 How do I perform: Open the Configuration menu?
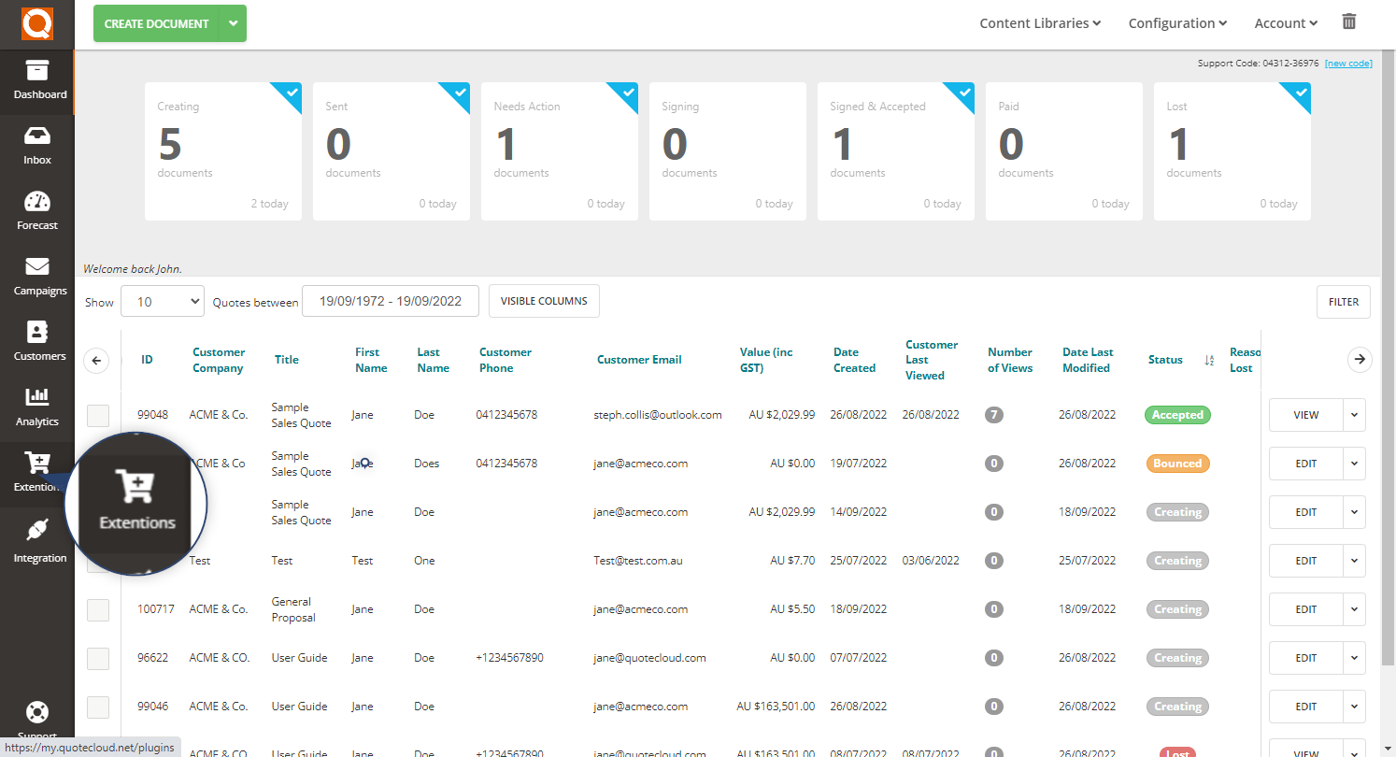(1176, 22)
